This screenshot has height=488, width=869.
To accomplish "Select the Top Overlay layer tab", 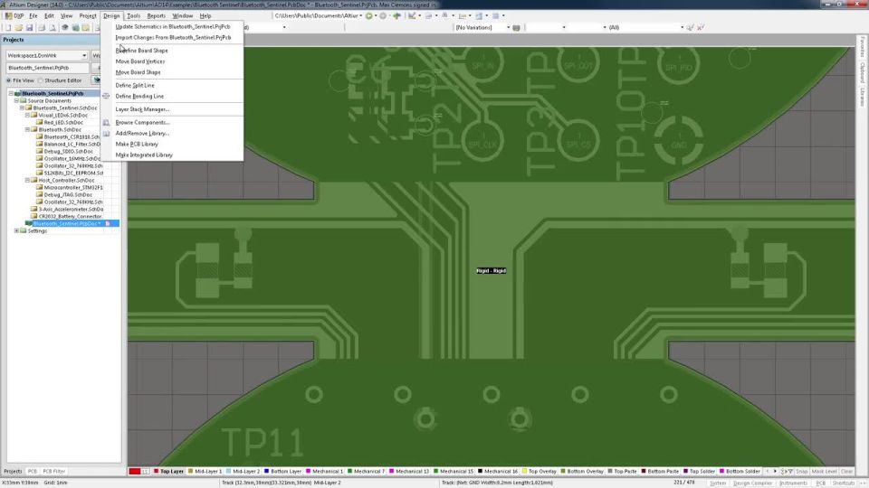I will (x=540, y=472).
